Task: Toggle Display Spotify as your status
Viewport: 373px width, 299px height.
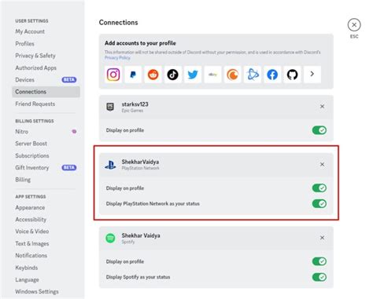Action: [x=319, y=277]
